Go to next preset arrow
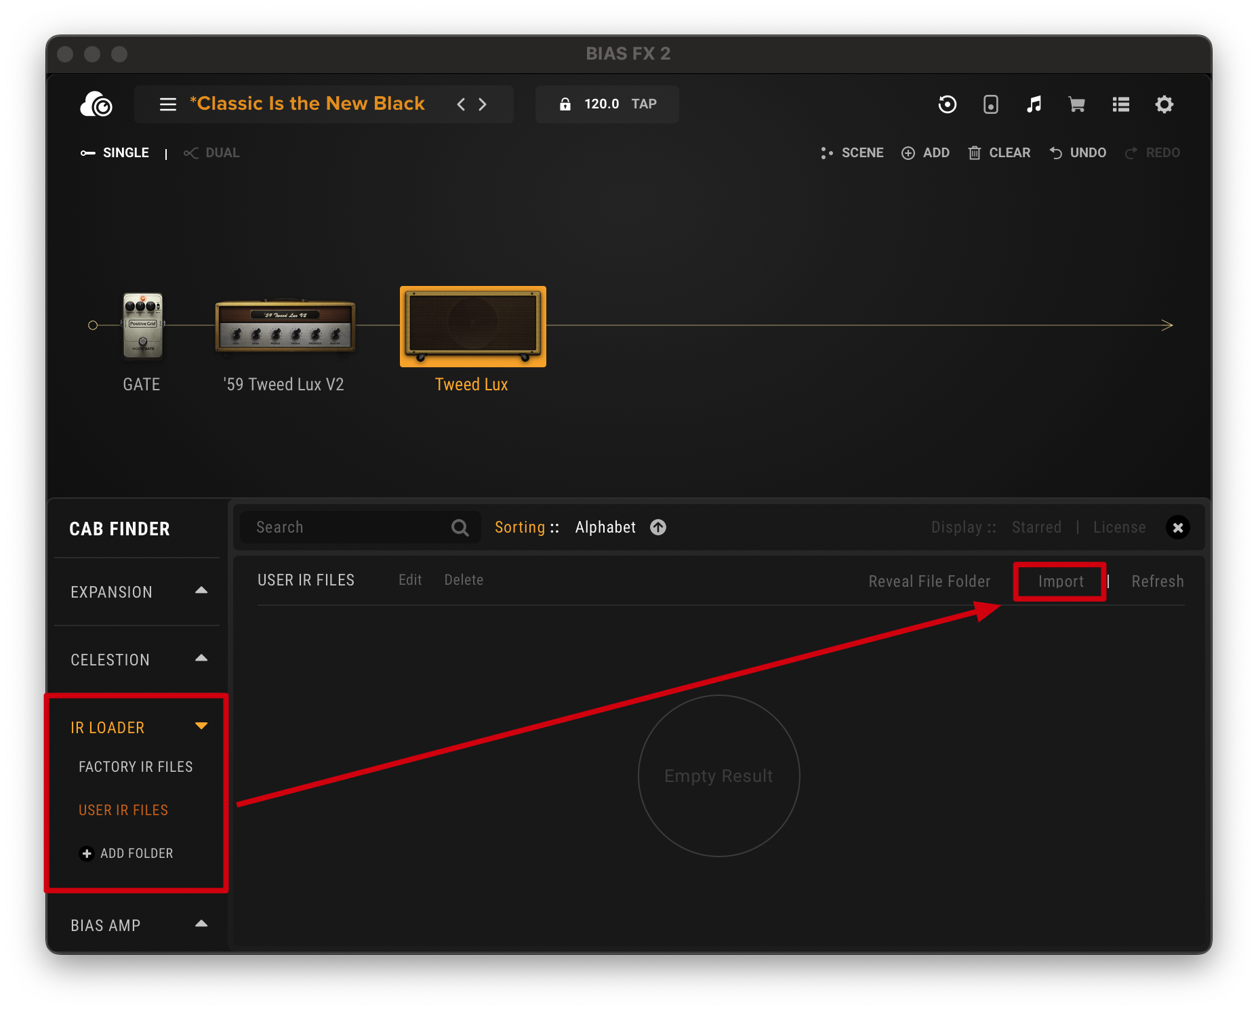The height and width of the screenshot is (1011, 1258). tap(483, 104)
